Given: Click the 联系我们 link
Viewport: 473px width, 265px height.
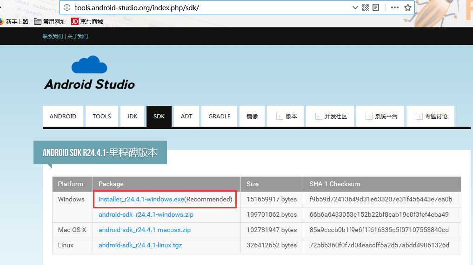Looking at the screenshot, I should (53, 36).
